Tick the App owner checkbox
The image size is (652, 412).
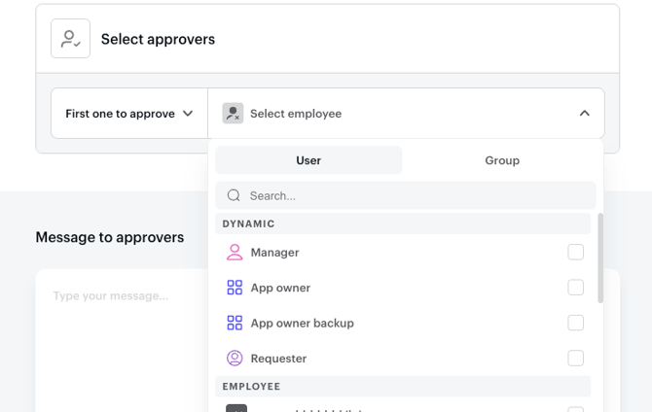(x=575, y=288)
